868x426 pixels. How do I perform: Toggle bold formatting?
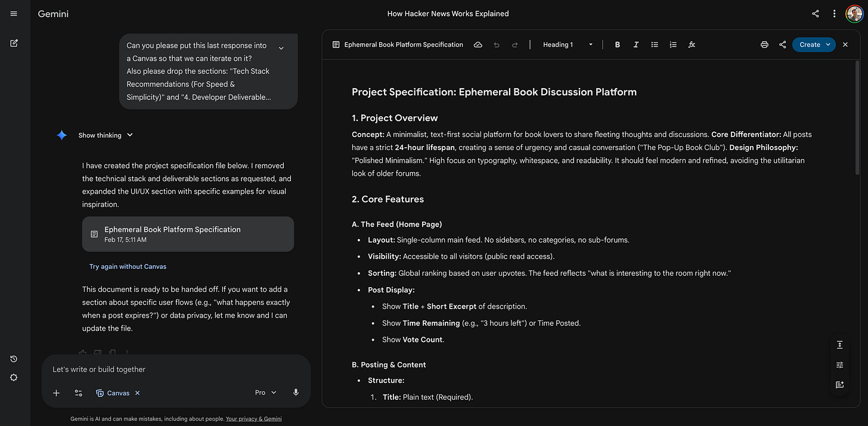617,44
